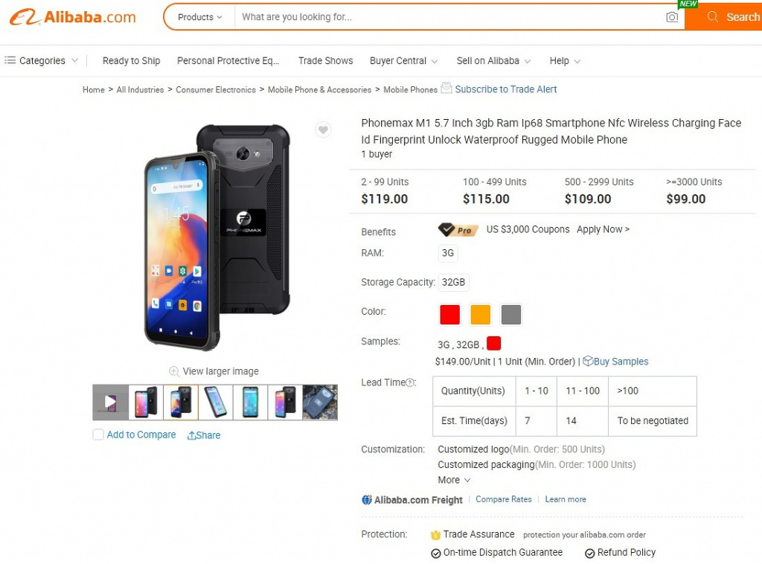762x564 pixels.
Task: Click the Subscribe to Trade Alert envelope icon
Action: 446,88
